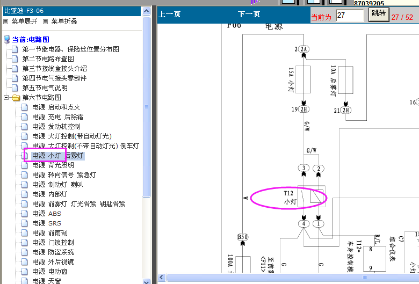Click page icon for 大灯控制(带自动灯光)
Viewport: 419px width, 284px height.
25,136
